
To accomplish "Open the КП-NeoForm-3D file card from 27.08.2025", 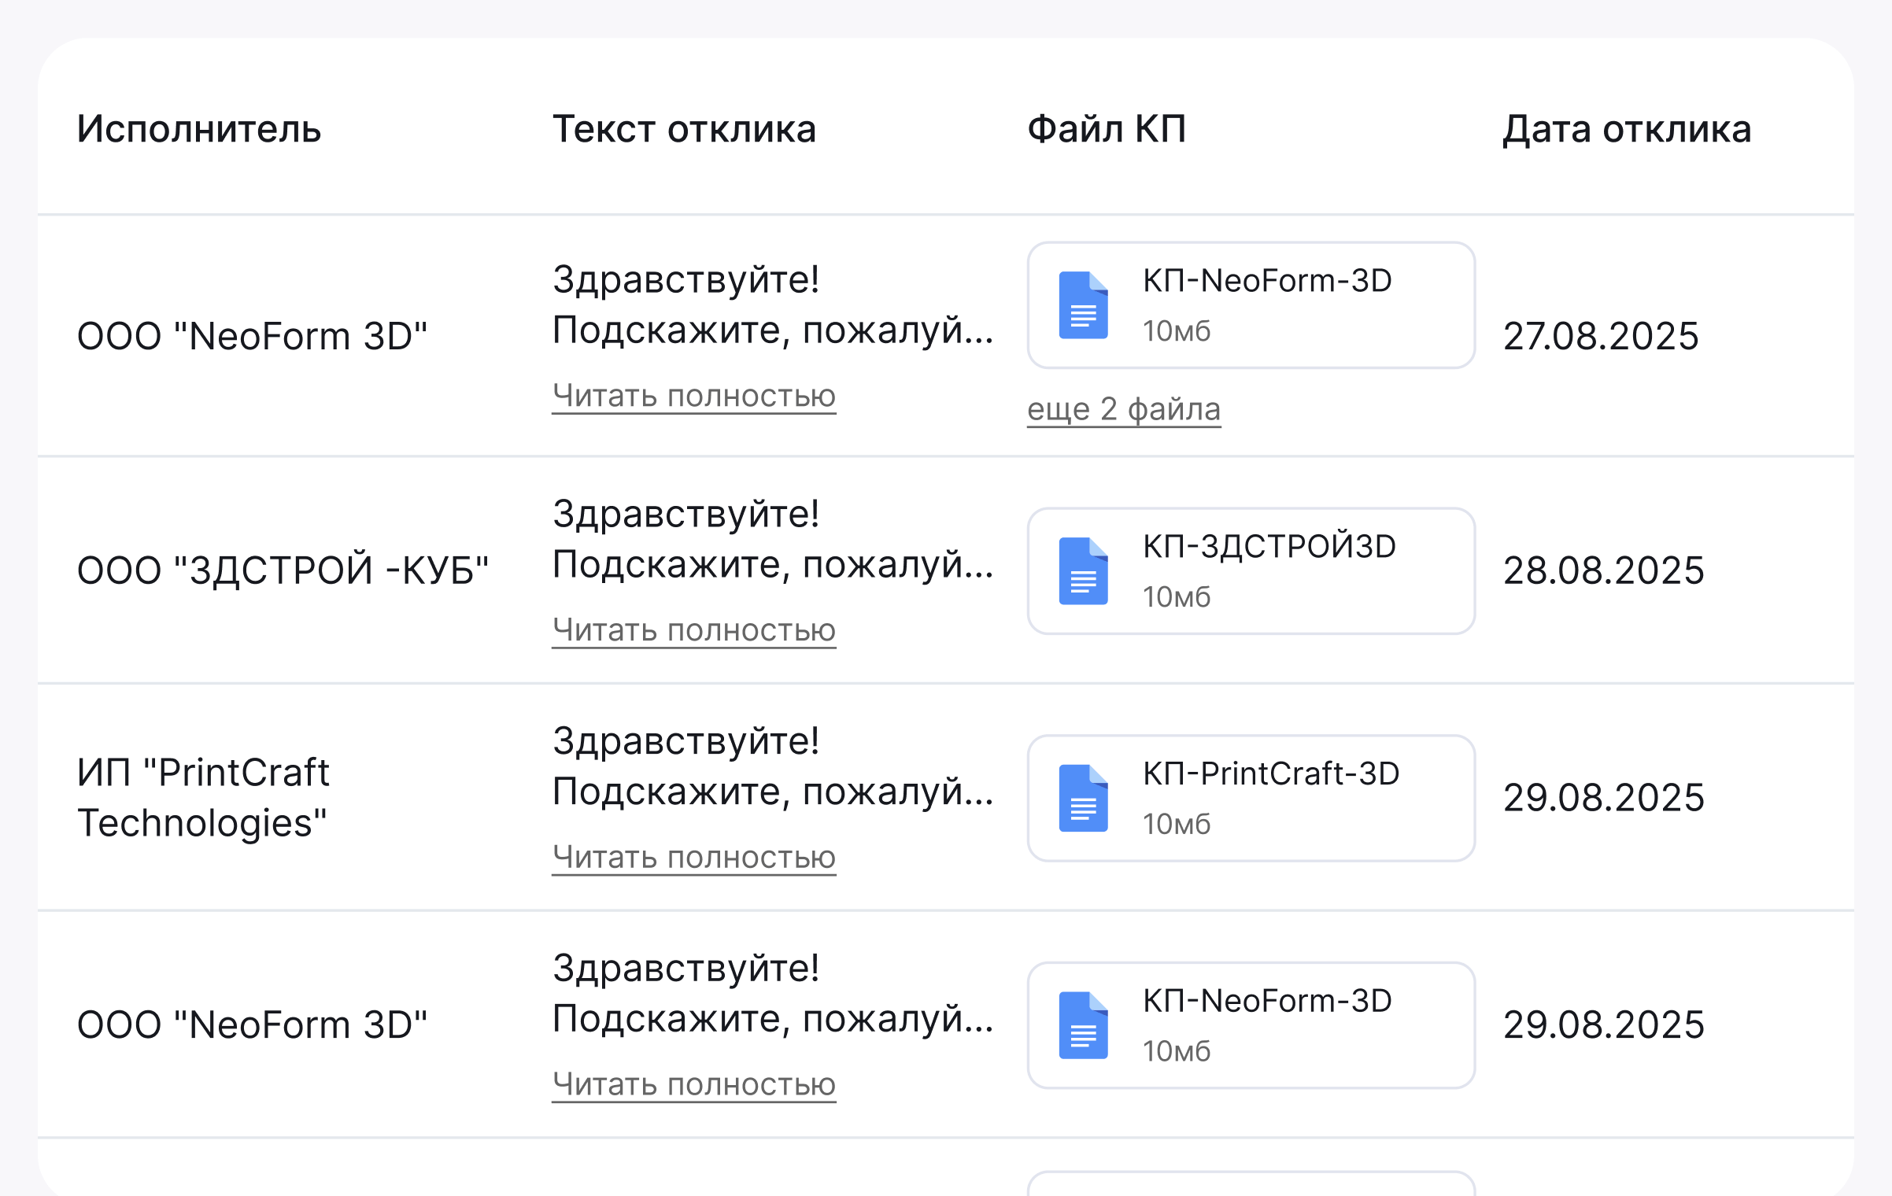I will pos(1250,305).
